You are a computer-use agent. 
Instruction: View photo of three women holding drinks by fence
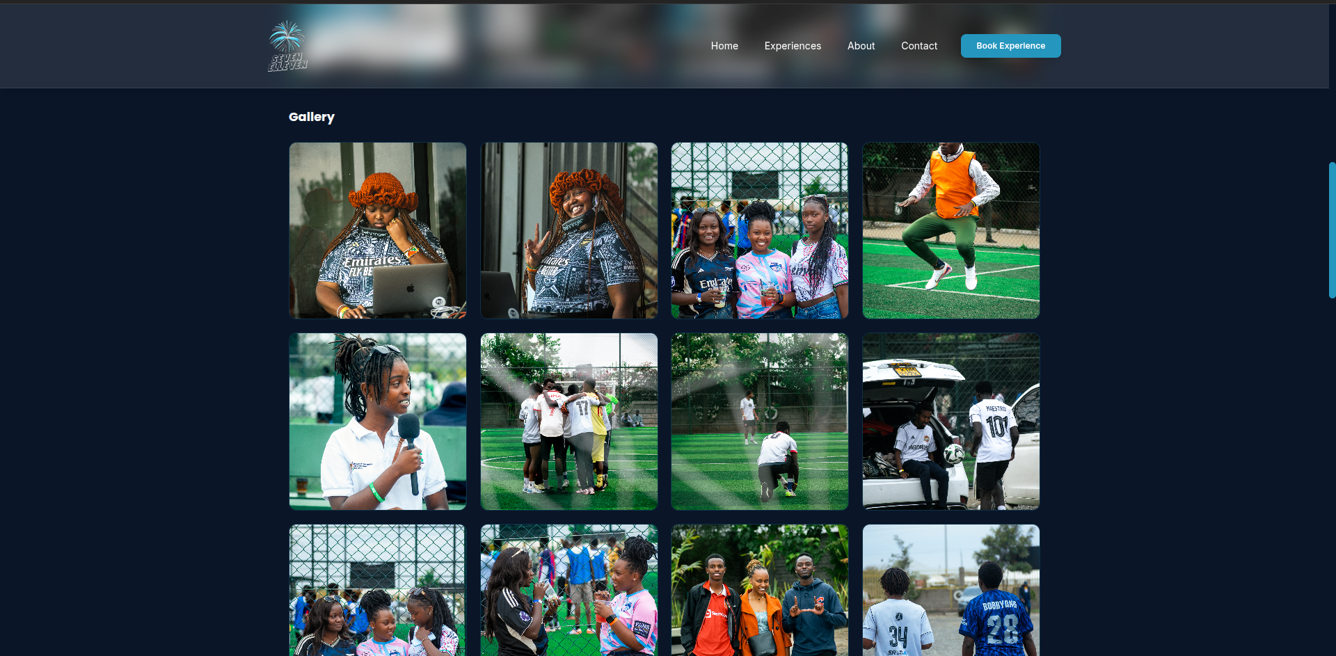[x=760, y=231]
